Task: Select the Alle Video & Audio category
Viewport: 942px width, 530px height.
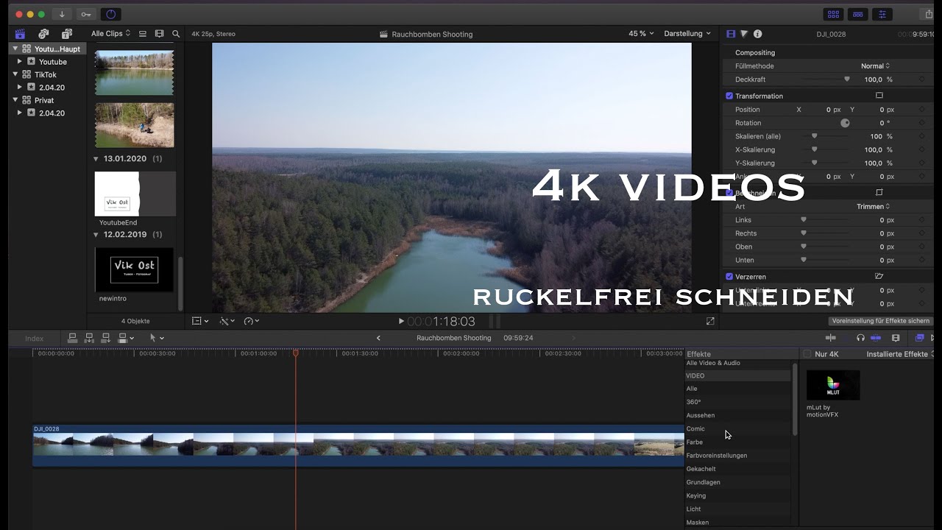Action: point(713,363)
